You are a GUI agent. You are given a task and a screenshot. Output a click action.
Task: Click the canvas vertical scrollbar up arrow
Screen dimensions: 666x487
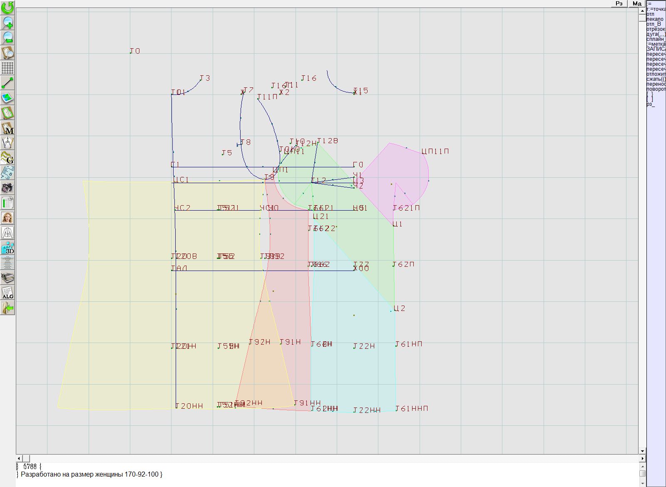(x=642, y=10)
